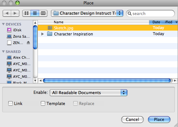The image size is (178, 127).
Task: Click Today date of Character Inspiration
Action: point(158,34)
